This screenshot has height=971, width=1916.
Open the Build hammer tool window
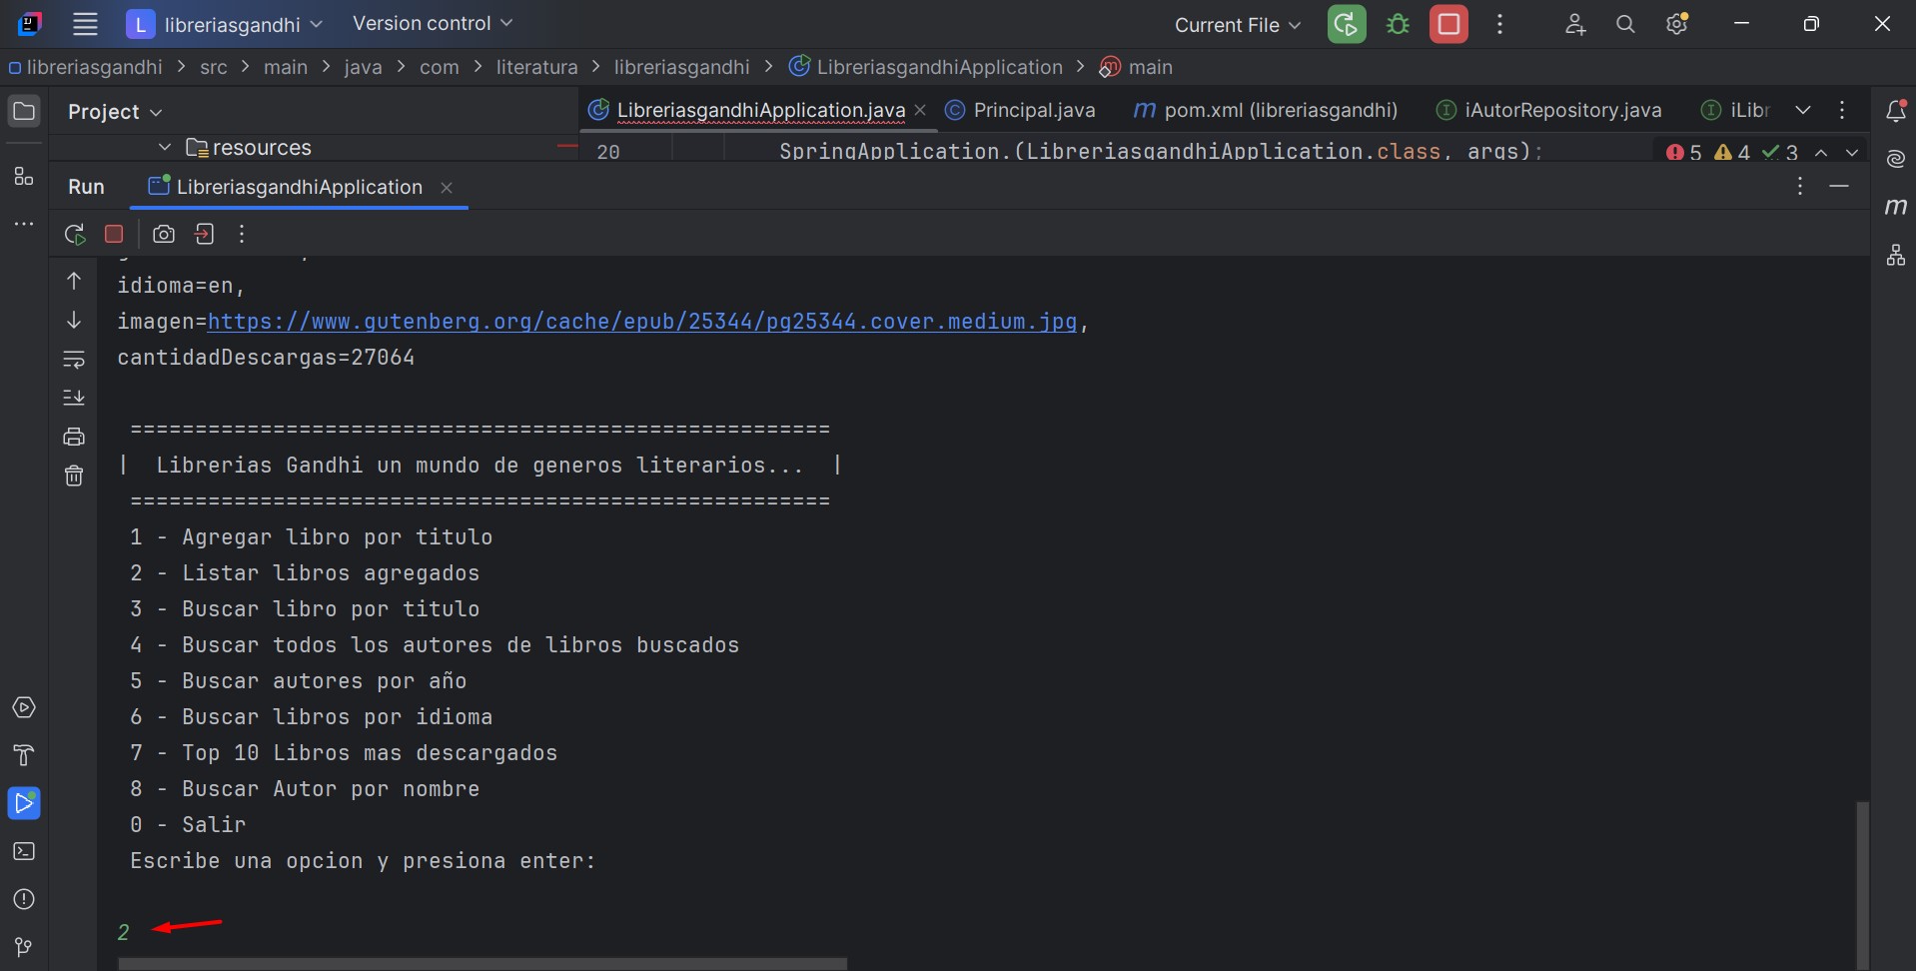coord(24,756)
